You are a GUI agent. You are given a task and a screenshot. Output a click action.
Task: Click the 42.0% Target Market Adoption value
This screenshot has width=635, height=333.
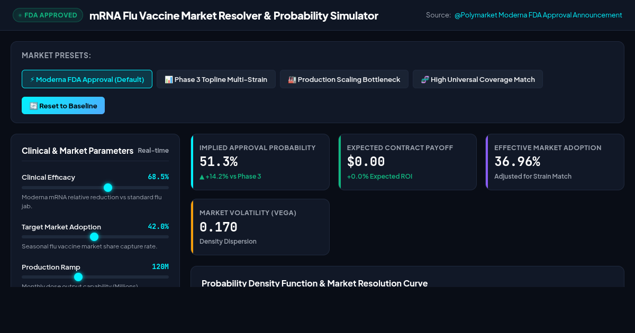[158, 226]
